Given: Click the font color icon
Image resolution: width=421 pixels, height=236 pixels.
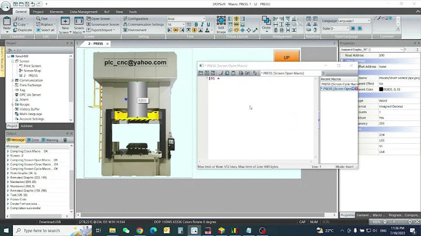Looking at the screenshot, I should 207,30.
